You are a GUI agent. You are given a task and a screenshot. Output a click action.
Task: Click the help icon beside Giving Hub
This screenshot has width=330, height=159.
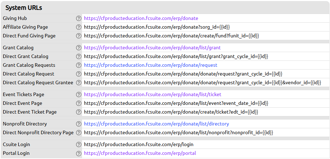[x=79, y=18]
